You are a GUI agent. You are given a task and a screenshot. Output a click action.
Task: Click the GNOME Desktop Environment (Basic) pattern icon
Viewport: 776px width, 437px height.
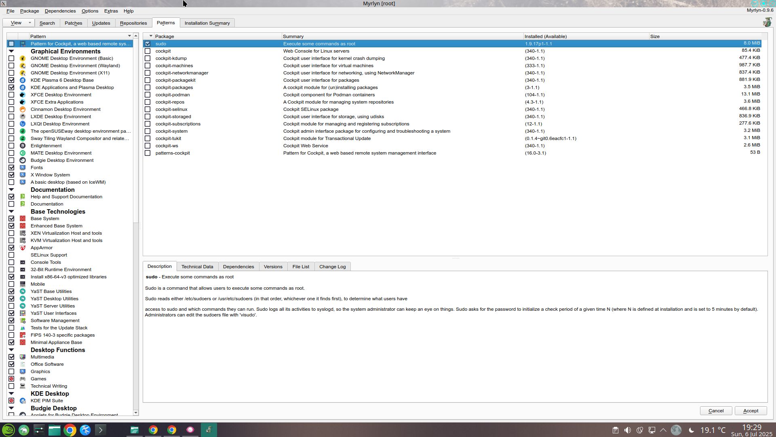[x=23, y=58]
